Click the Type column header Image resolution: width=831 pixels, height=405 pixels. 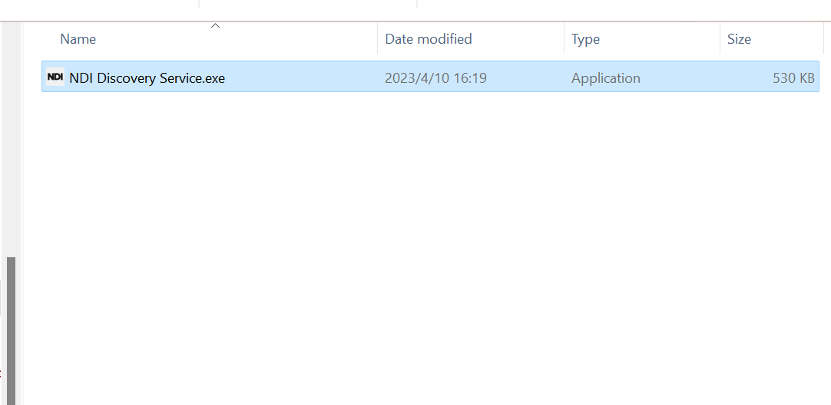585,39
